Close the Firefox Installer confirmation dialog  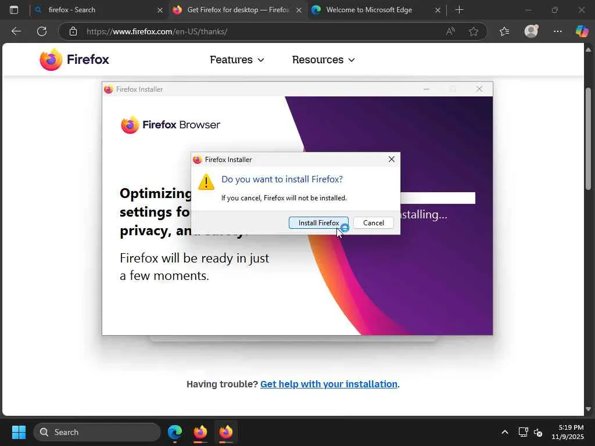click(x=392, y=159)
